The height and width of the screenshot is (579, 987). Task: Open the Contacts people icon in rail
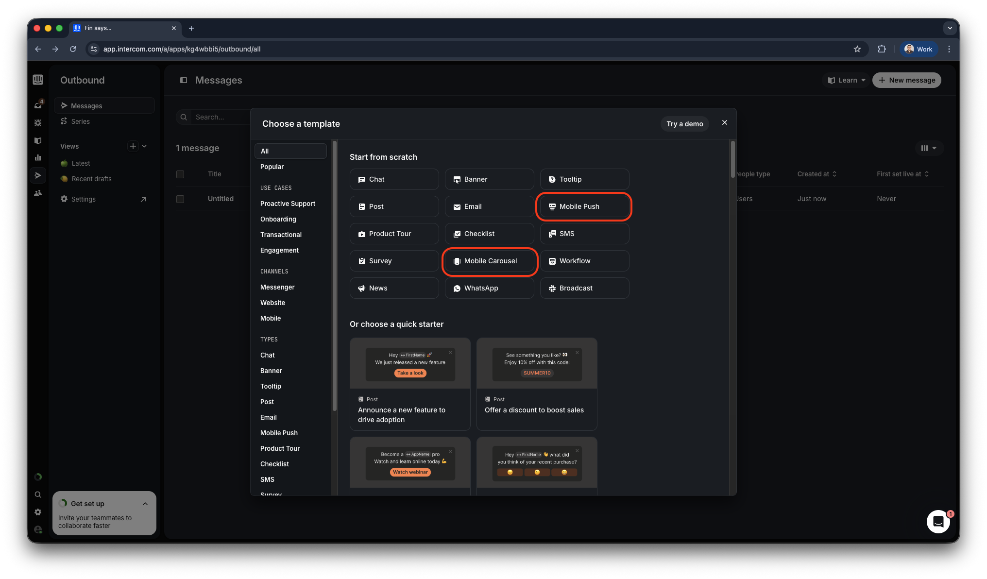click(x=38, y=193)
